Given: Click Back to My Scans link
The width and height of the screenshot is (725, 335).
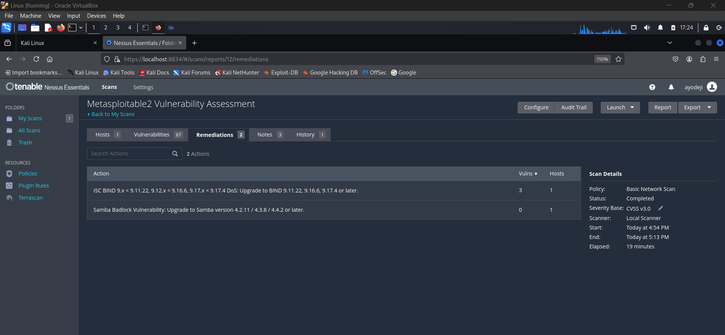Looking at the screenshot, I should click(111, 114).
